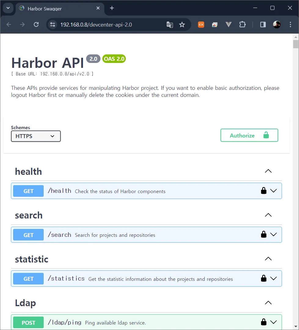
Task: Bookmark this page with the star icon
Action: [x=182, y=25]
